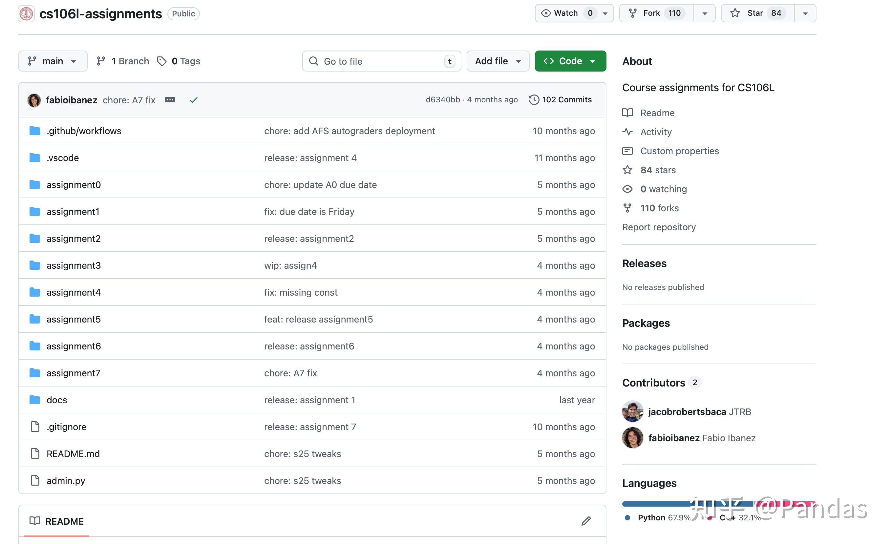The image size is (890, 544).
Task: Click the pencil edit README icon
Action: tap(586, 521)
